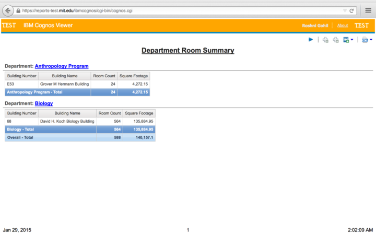Viewport: 376px width, 235px height.
Task: Click the browser reload icon
Action: [352, 10]
